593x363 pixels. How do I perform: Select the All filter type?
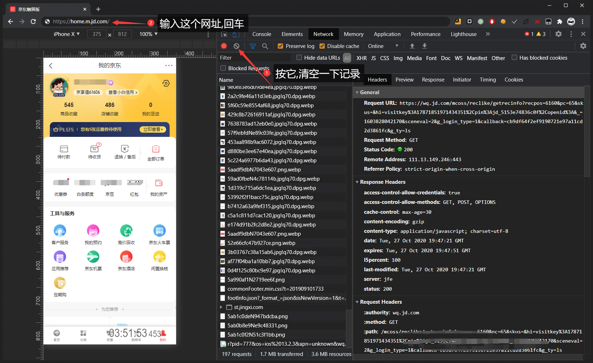[347, 58]
